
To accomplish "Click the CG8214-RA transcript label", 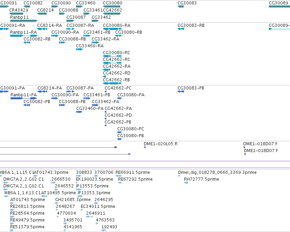I will pos(49,26).
